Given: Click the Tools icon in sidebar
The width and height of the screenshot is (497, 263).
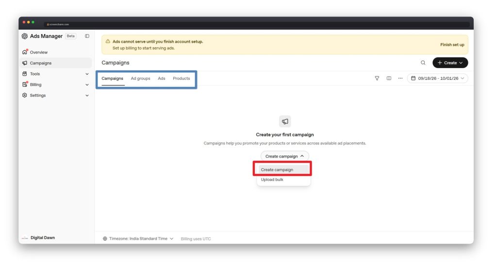Looking at the screenshot, I should tap(25, 74).
